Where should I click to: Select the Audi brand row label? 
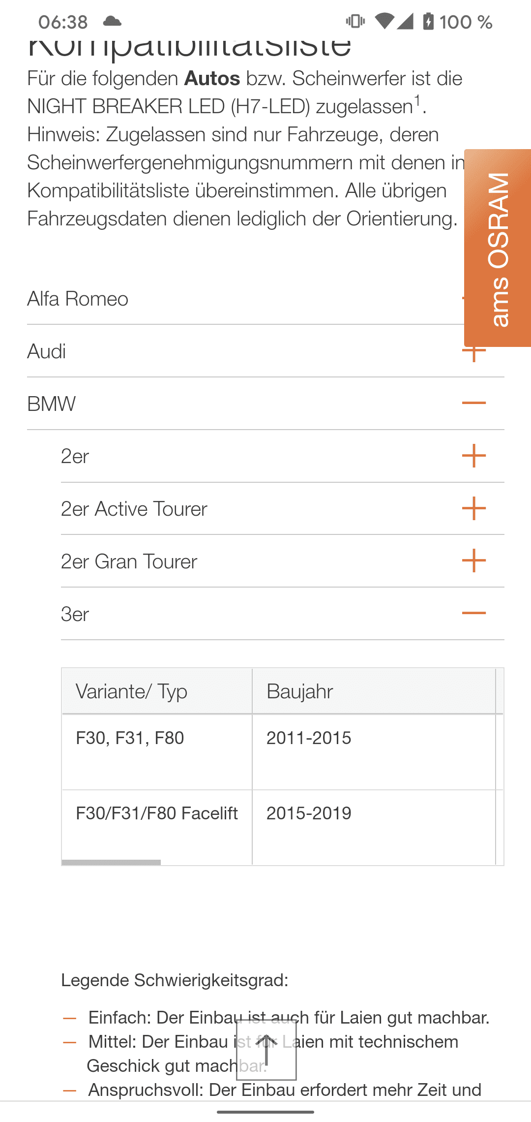(47, 351)
